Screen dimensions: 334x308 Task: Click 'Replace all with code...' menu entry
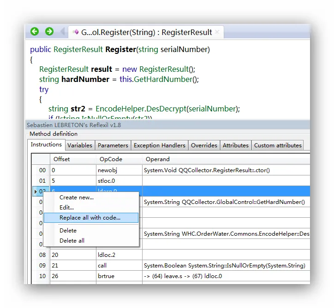[90, 218]
